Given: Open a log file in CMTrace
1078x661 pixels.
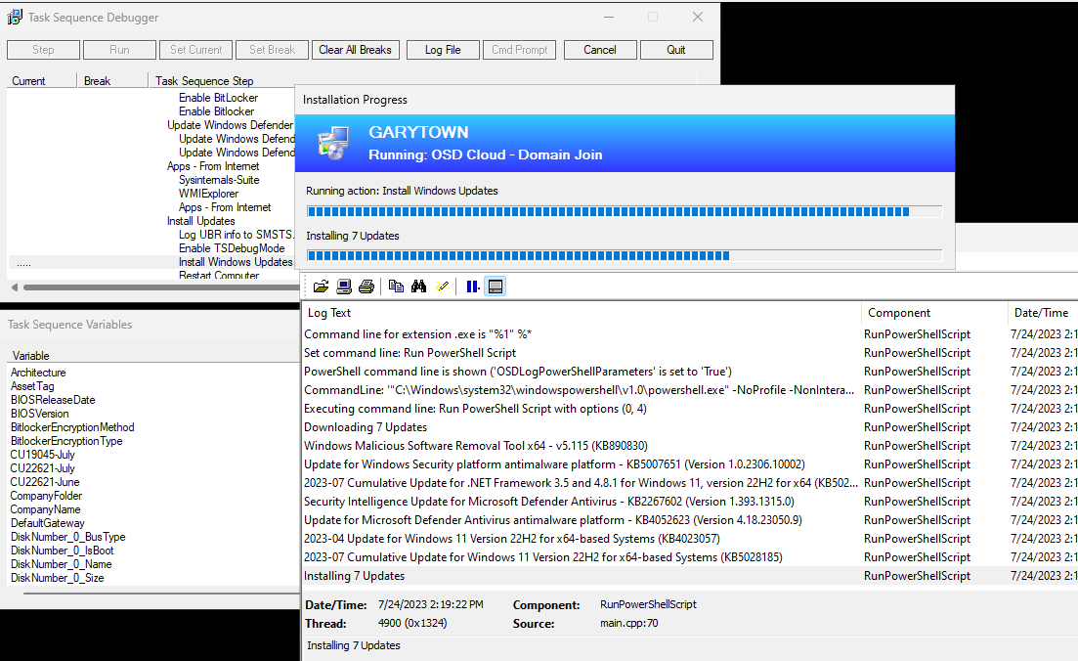Looking at the screenshot, I should point(321,286).
